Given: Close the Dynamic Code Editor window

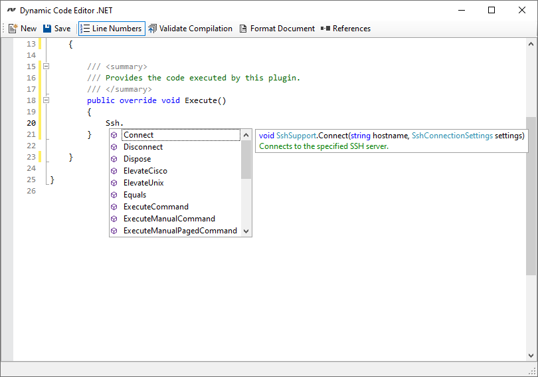Looking at the screenshot, I should click(x=522, y=10).
